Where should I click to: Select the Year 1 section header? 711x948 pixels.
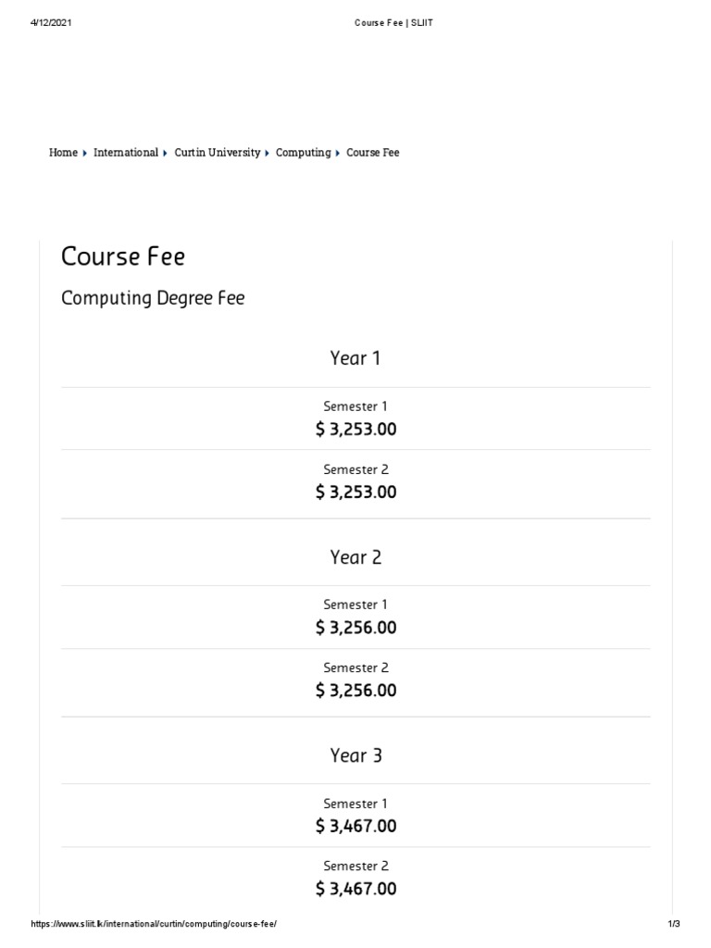[355, 358]
